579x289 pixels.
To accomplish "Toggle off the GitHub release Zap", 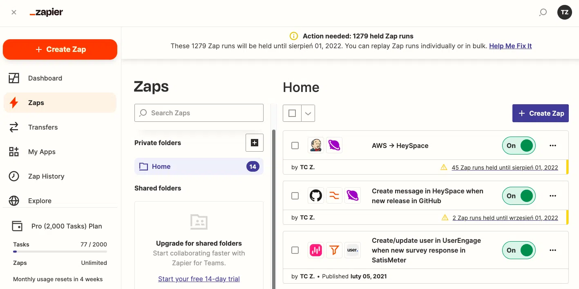I will pos(519,196).
